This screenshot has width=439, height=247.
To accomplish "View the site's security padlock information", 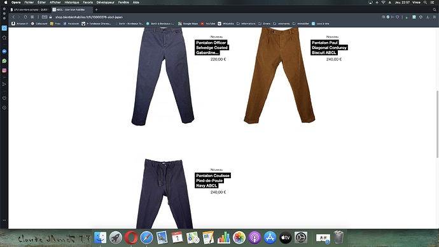I will click(51, 17).
